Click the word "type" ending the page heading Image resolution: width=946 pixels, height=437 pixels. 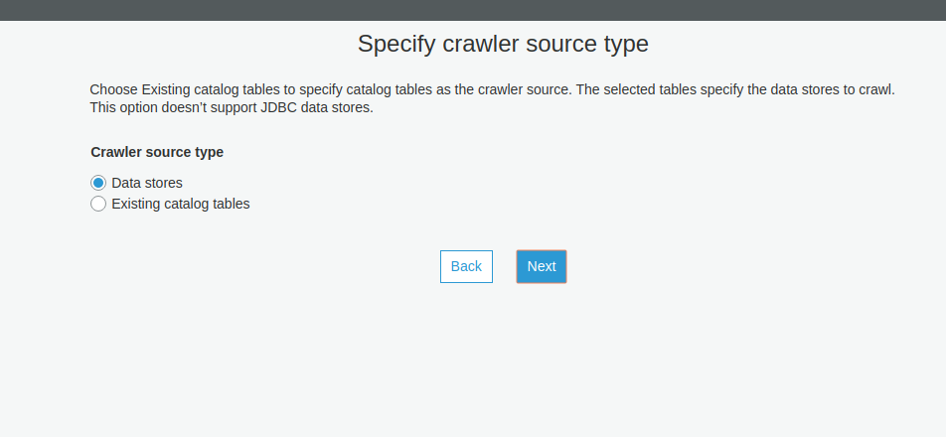[626, 44]
